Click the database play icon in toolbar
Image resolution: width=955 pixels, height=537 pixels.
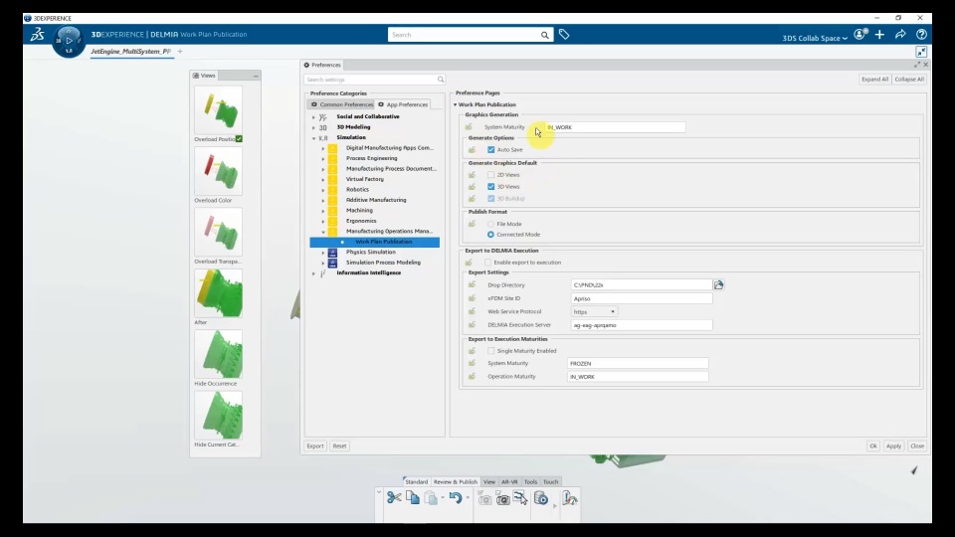click(x=541, y=498)
